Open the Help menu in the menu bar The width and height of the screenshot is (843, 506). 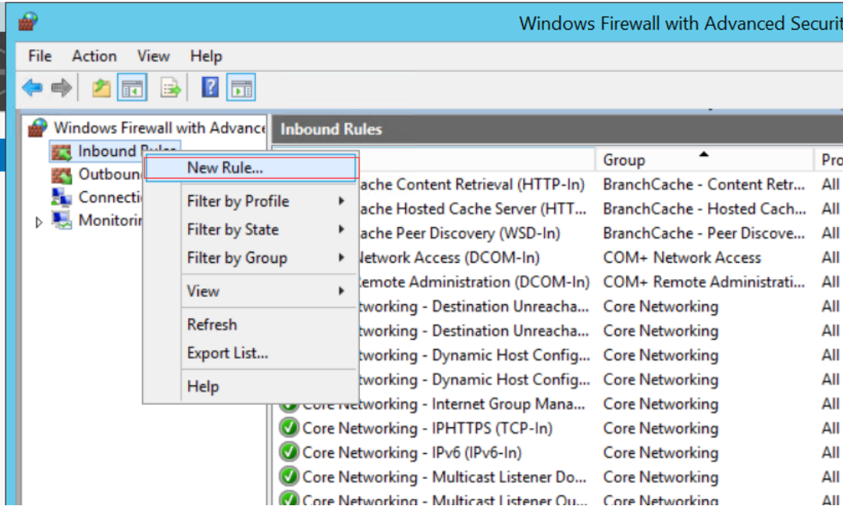(206, 56)
